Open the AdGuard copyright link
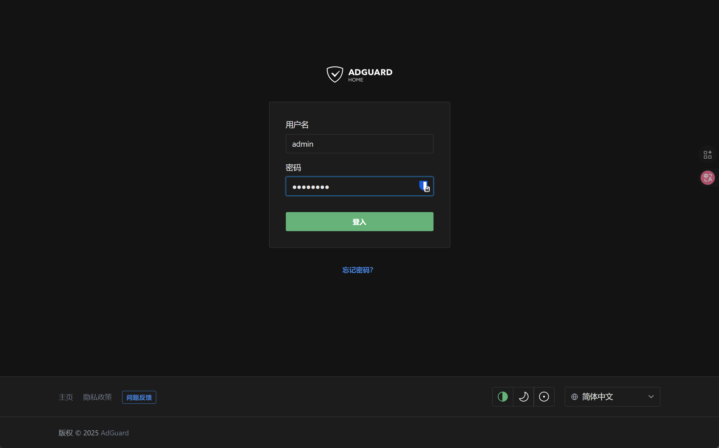Image resolution: width=719 pixels, height=448 pixels. click(115, 433)
